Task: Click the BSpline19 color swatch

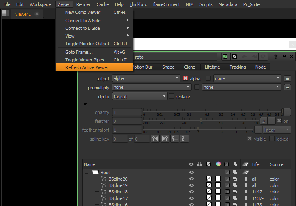Action: tap(218, 185)
